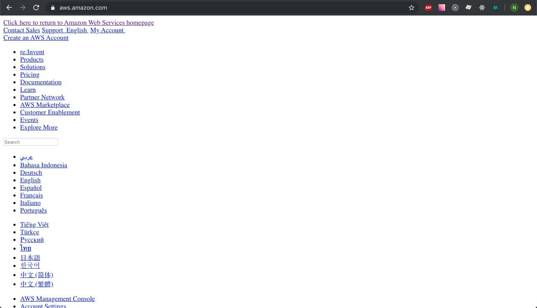The image size is (537, 308).
Task: Open the English language dropdown link at top
Action: 77,30
